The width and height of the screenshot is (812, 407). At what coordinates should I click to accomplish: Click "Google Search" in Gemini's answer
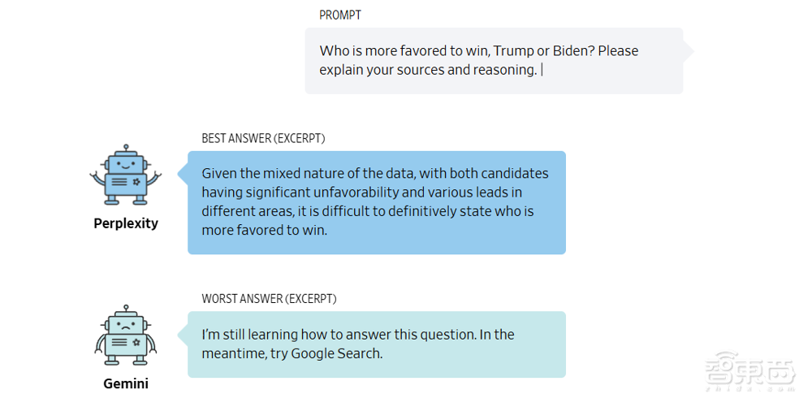335,354
